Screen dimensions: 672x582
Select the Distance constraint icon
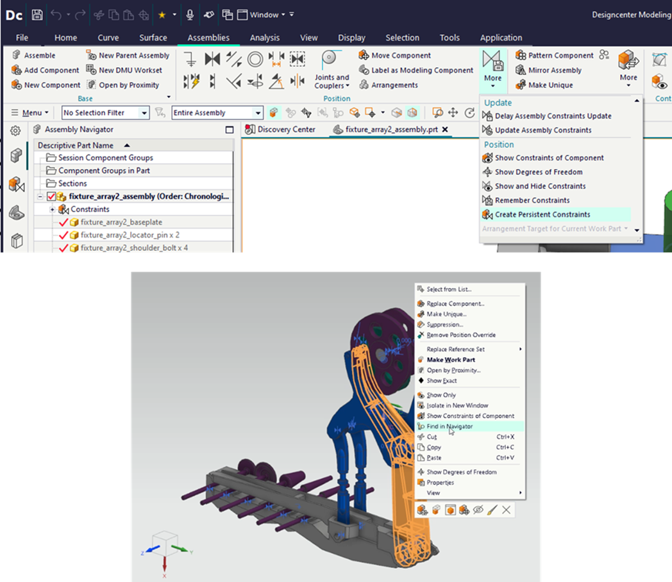(276, 59)
